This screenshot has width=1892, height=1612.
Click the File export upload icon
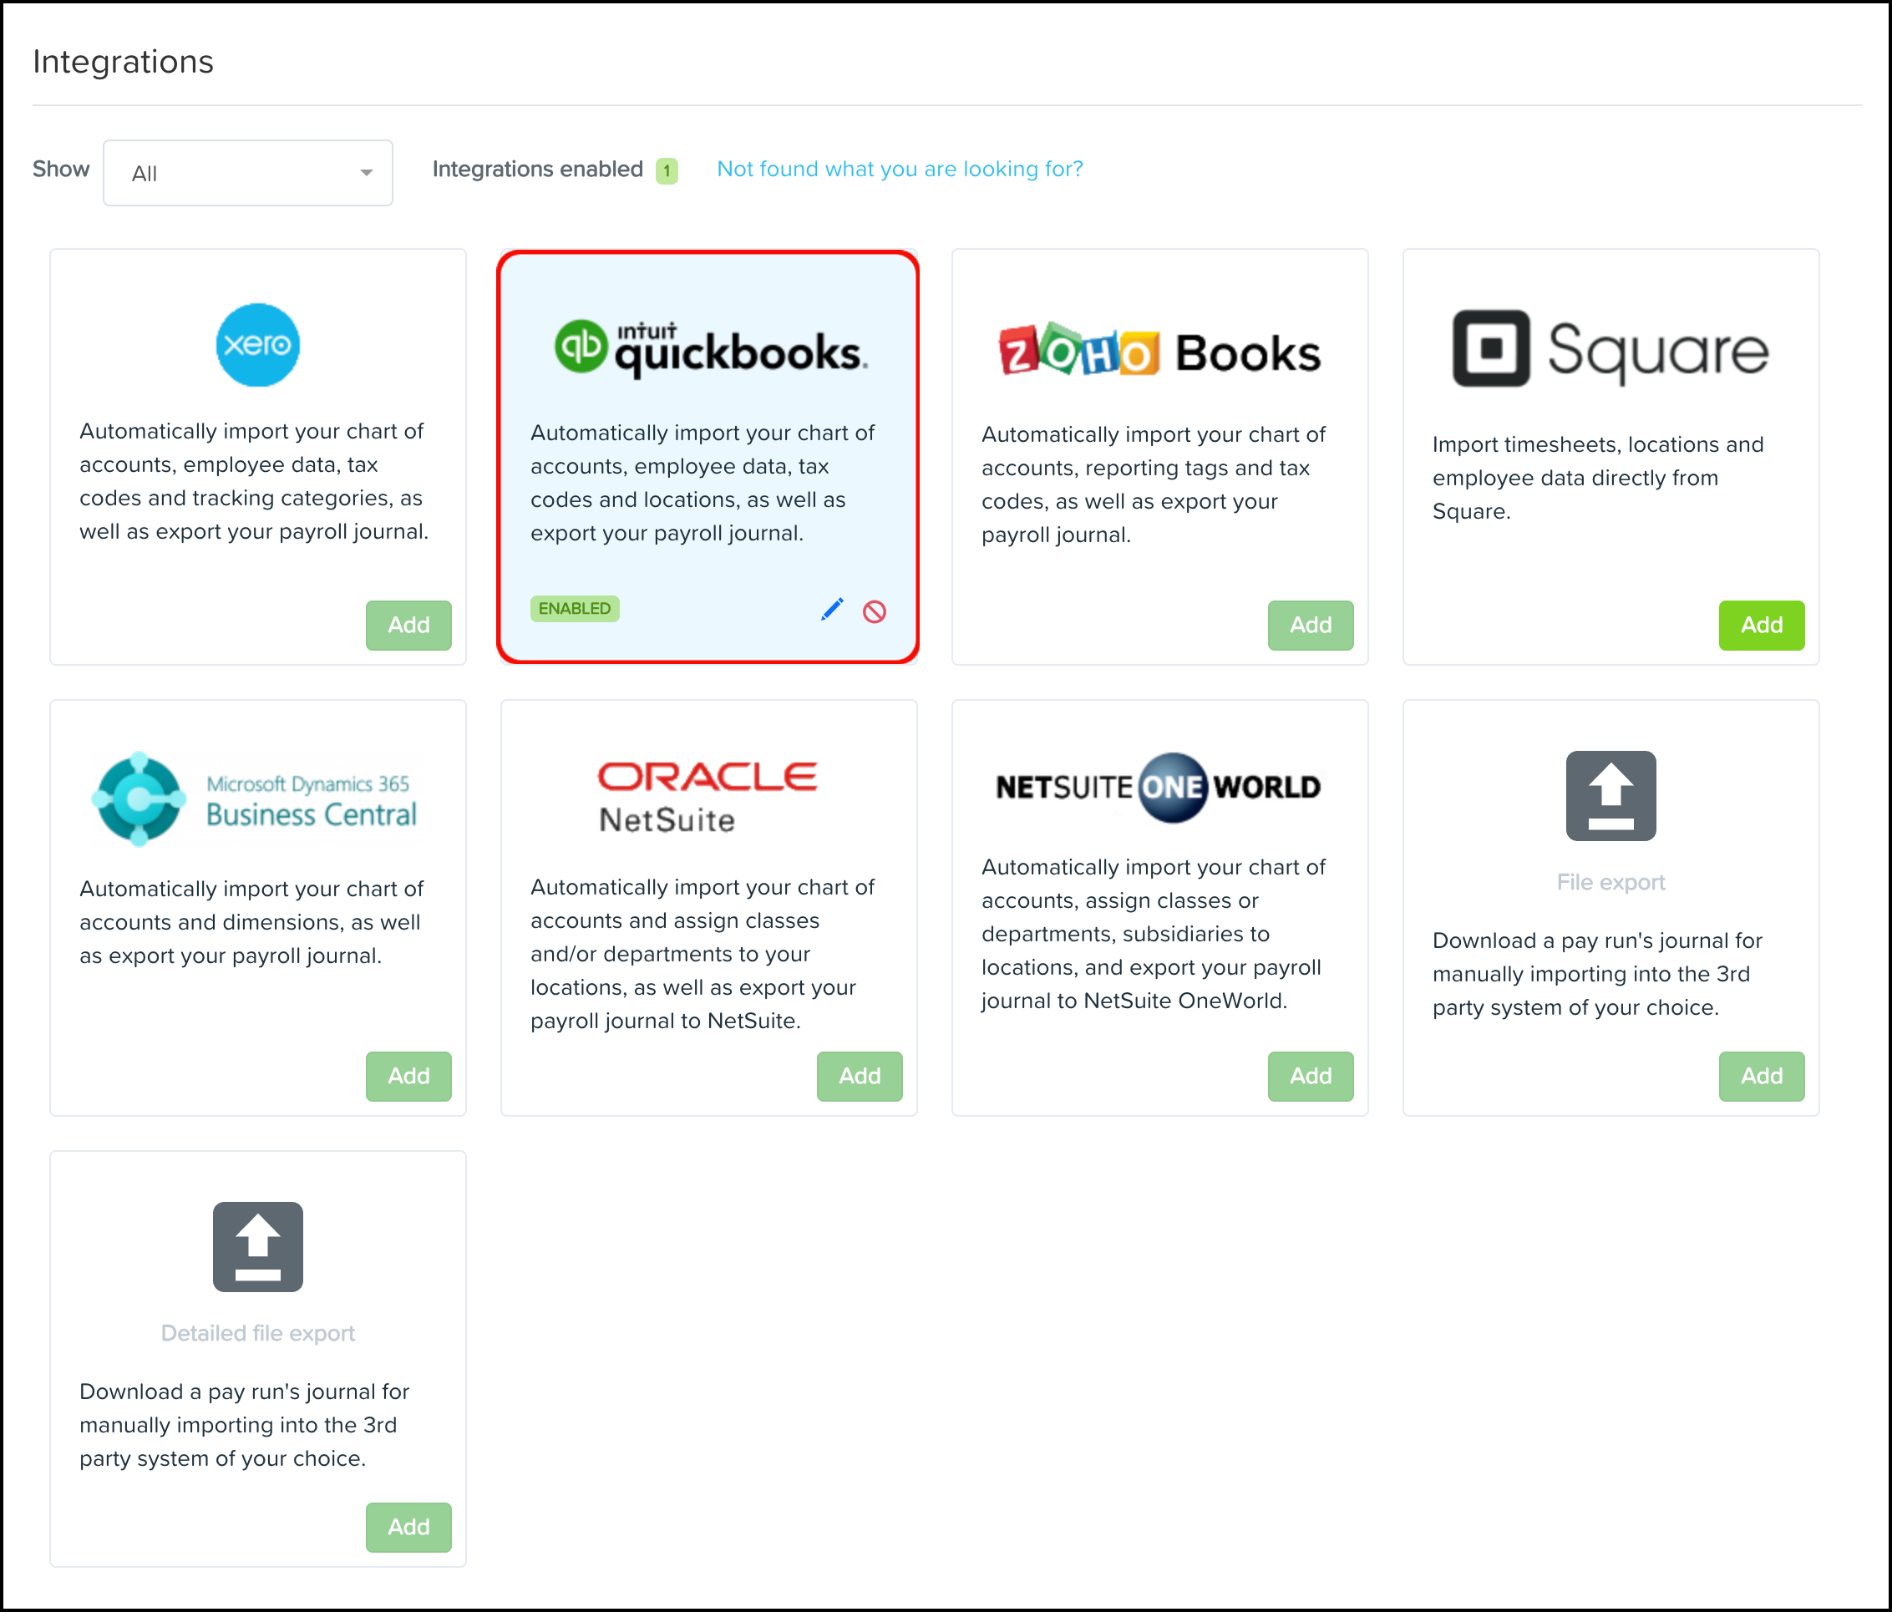click(1610, 796)
